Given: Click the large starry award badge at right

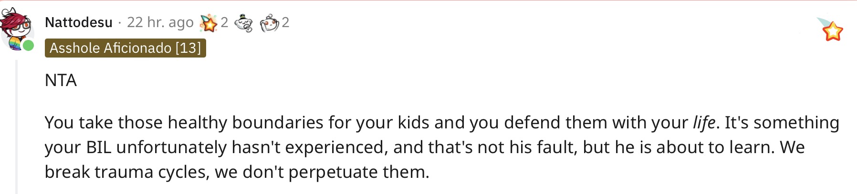Looking at the screenshot, I should [x=830, y=29].
